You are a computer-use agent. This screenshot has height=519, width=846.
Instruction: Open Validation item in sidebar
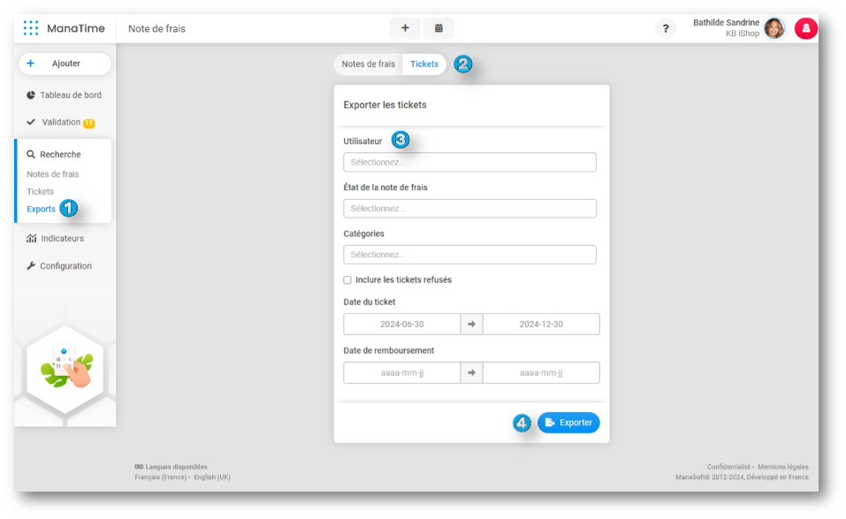pos(61,122)
